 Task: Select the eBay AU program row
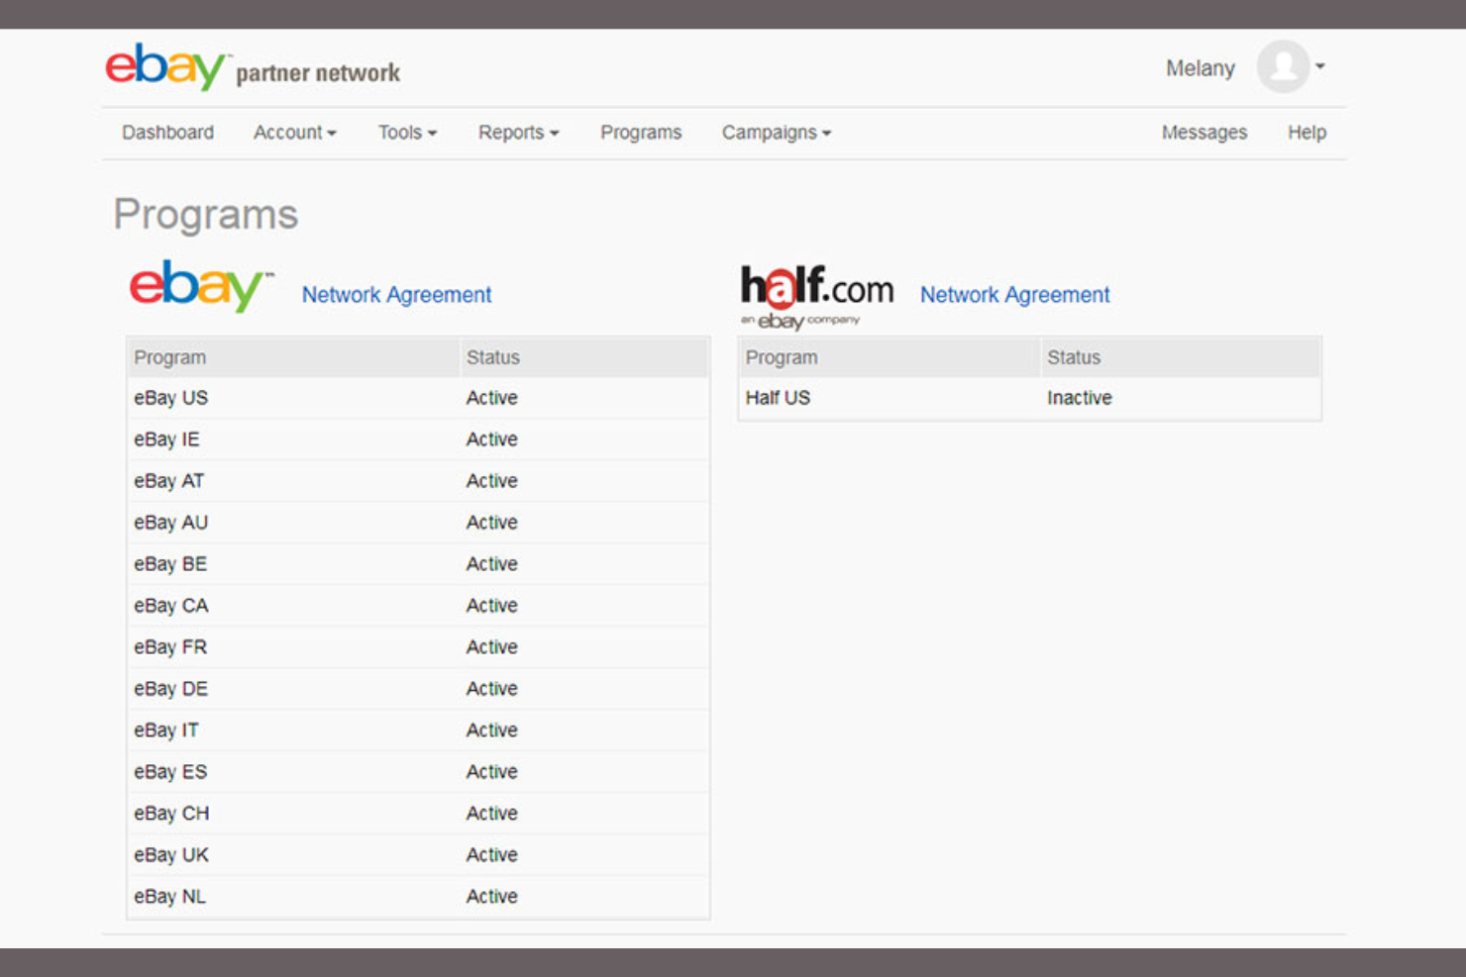[418, 523]
